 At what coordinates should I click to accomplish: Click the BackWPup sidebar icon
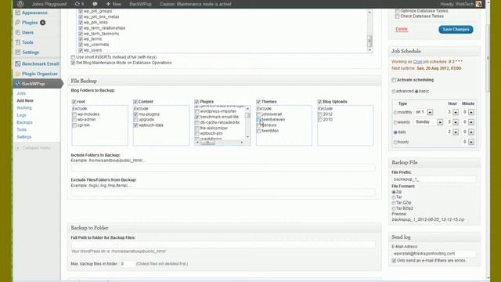click(18, 84)
